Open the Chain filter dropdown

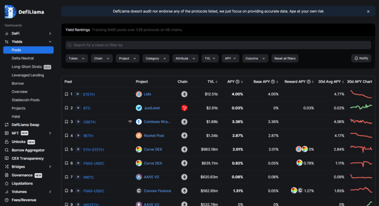click(x=102, y=58)
